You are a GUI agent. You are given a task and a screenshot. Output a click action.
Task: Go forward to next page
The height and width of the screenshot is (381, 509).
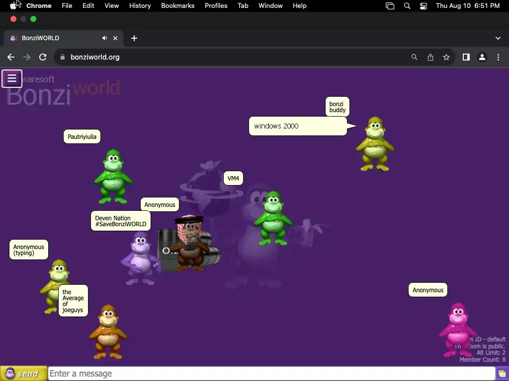click(27, 58)
